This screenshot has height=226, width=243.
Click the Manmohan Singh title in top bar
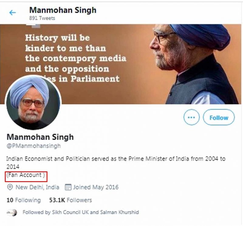tap(63, 10)
